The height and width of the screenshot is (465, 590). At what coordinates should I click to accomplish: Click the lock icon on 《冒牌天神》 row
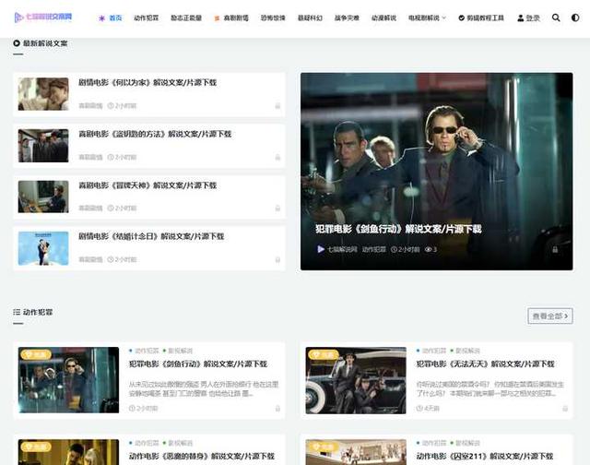click(277, 209)
